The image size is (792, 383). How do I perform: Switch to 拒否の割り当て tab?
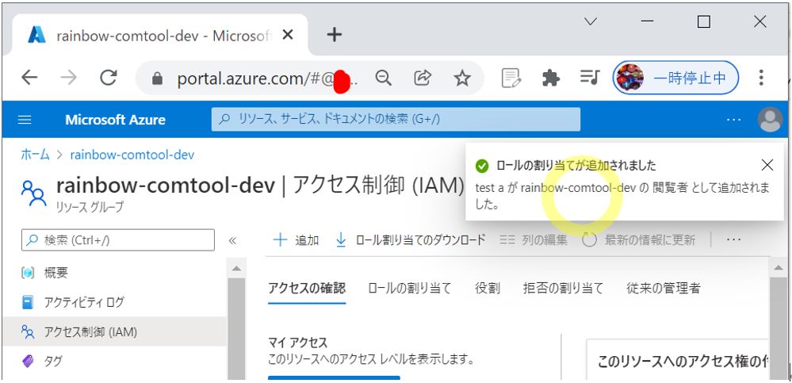coord(563,288)
